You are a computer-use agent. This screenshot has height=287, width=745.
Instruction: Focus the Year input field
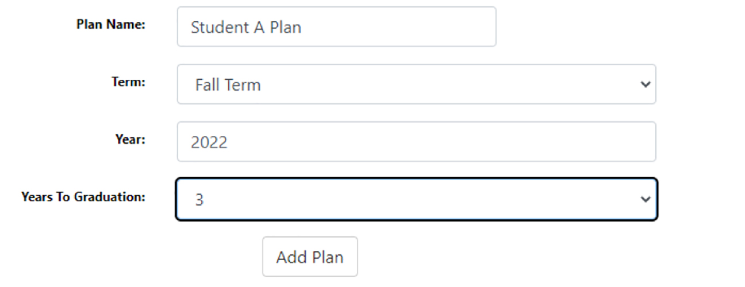416,142
